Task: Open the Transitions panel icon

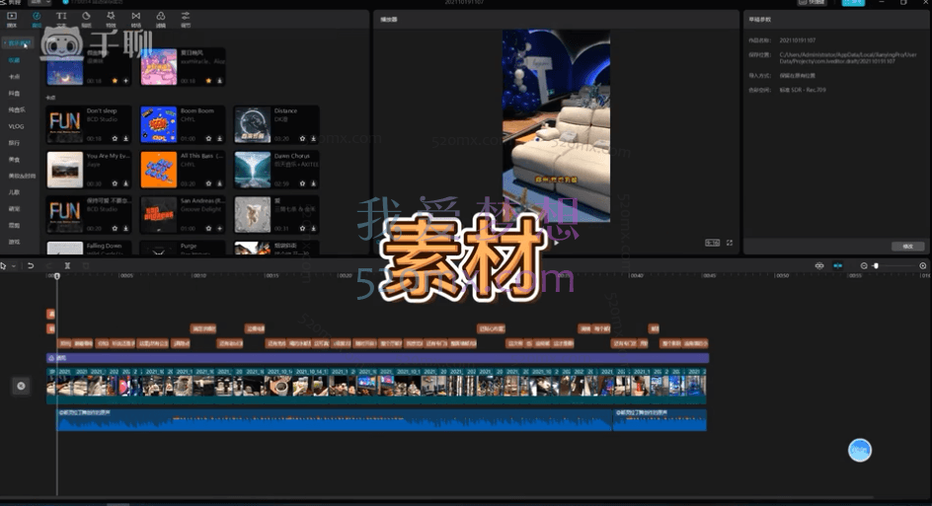Action: coord(135,19)
